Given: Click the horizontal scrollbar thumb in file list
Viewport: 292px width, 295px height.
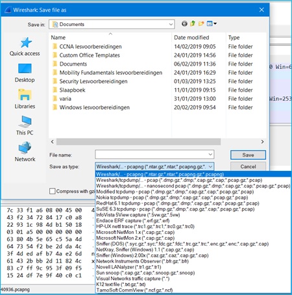Looking at the screenshot, I should (x=138, y=142).
